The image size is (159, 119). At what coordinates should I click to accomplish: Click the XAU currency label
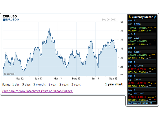pyautogui.click(x=130, y=90)
